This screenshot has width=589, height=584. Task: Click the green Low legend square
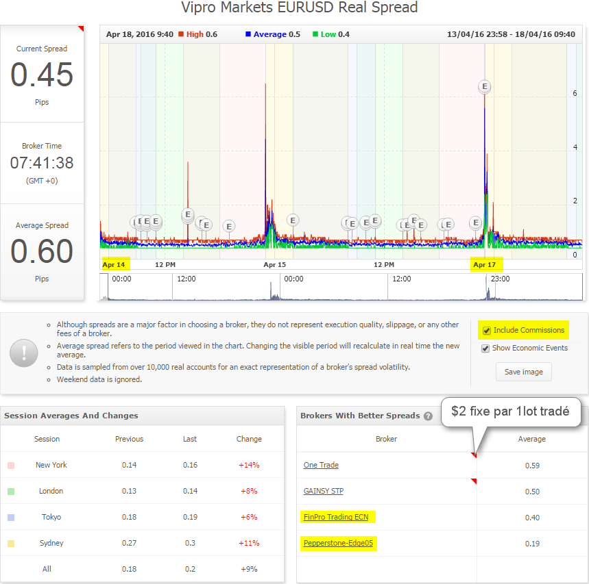[315, 34]
